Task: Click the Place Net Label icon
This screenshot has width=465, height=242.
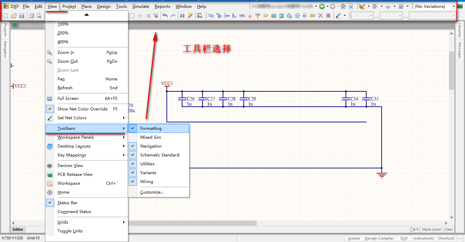Action: [242, 16]
